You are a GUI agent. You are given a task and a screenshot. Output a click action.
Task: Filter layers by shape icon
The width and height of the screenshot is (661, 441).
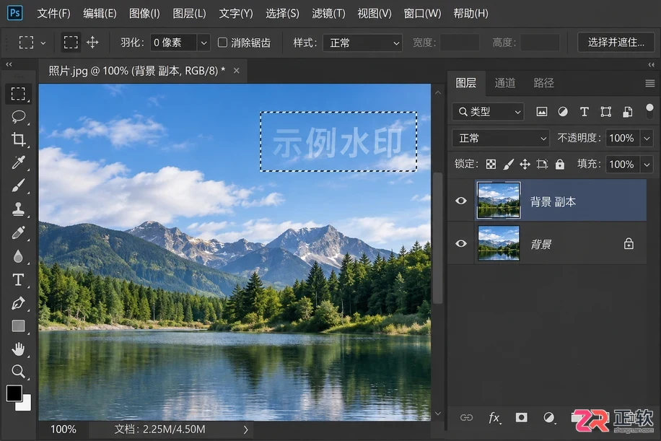(605, 112)
